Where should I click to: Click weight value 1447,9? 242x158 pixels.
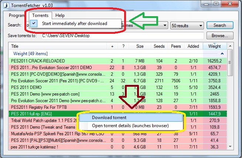pyautogui.click(x=215, y=114)
